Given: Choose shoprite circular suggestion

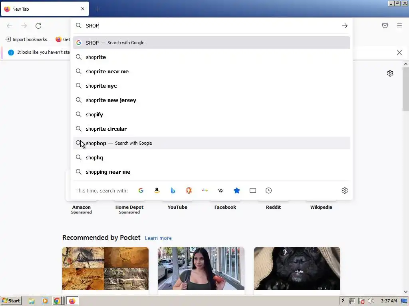Looking at the screenshot, I should coord(212,129).
